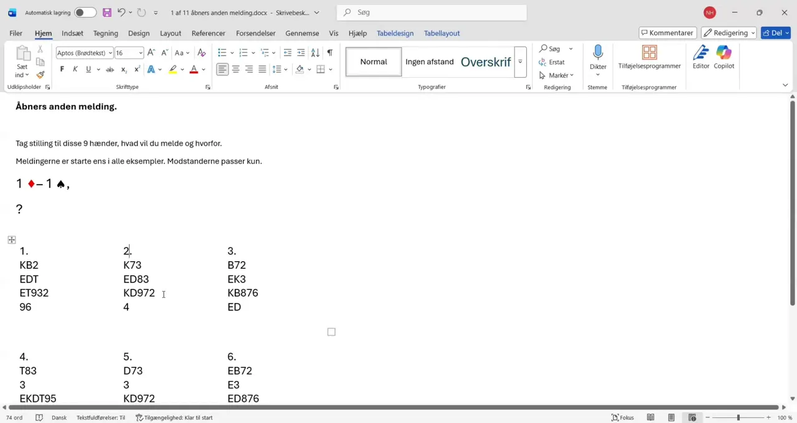Open the Tabeldesign ribbon tab
Screen dimensions: 797x423
[x=395, y=34]
